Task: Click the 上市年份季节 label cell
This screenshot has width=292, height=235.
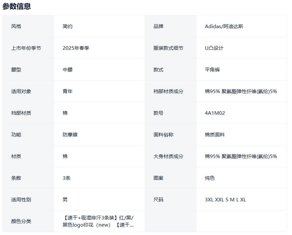Action: click(x=26, y=48)
